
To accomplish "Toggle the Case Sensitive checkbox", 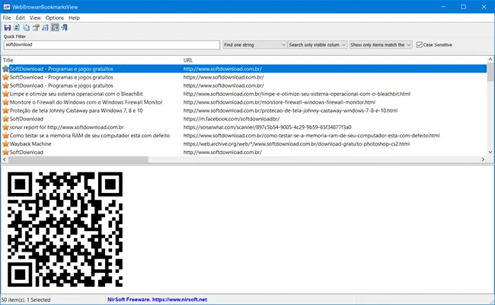I will click(420, 45).
